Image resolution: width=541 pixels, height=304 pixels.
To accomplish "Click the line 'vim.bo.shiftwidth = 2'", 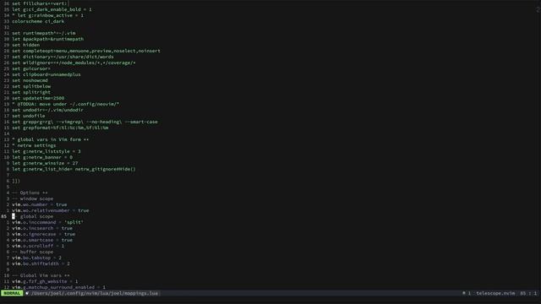I will pos(41,263).
